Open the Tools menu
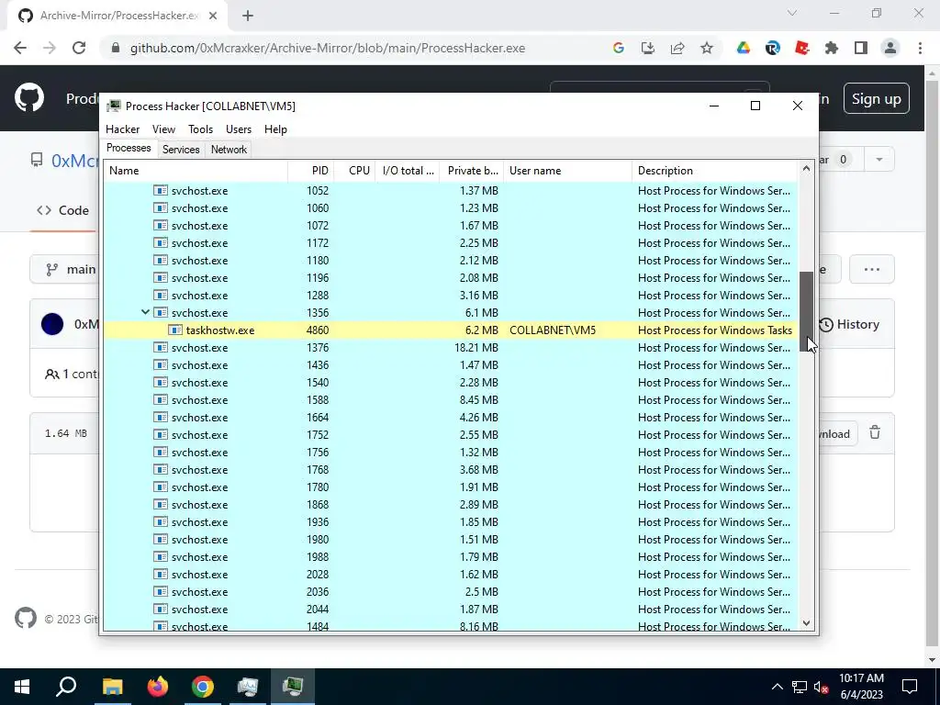 pos(200,129)
